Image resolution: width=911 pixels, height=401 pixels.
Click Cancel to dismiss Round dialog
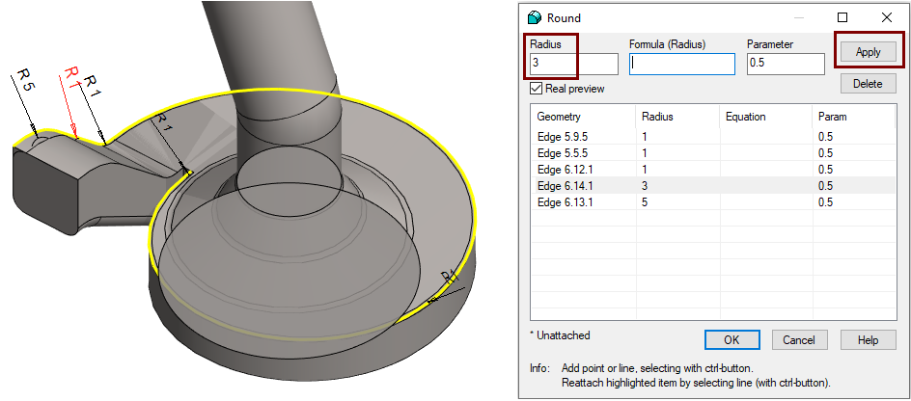tap(799, 339)
